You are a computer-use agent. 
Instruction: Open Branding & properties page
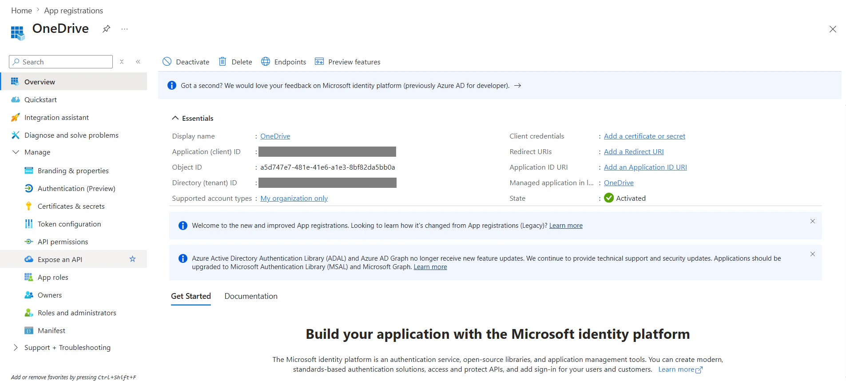click(74, 171)
